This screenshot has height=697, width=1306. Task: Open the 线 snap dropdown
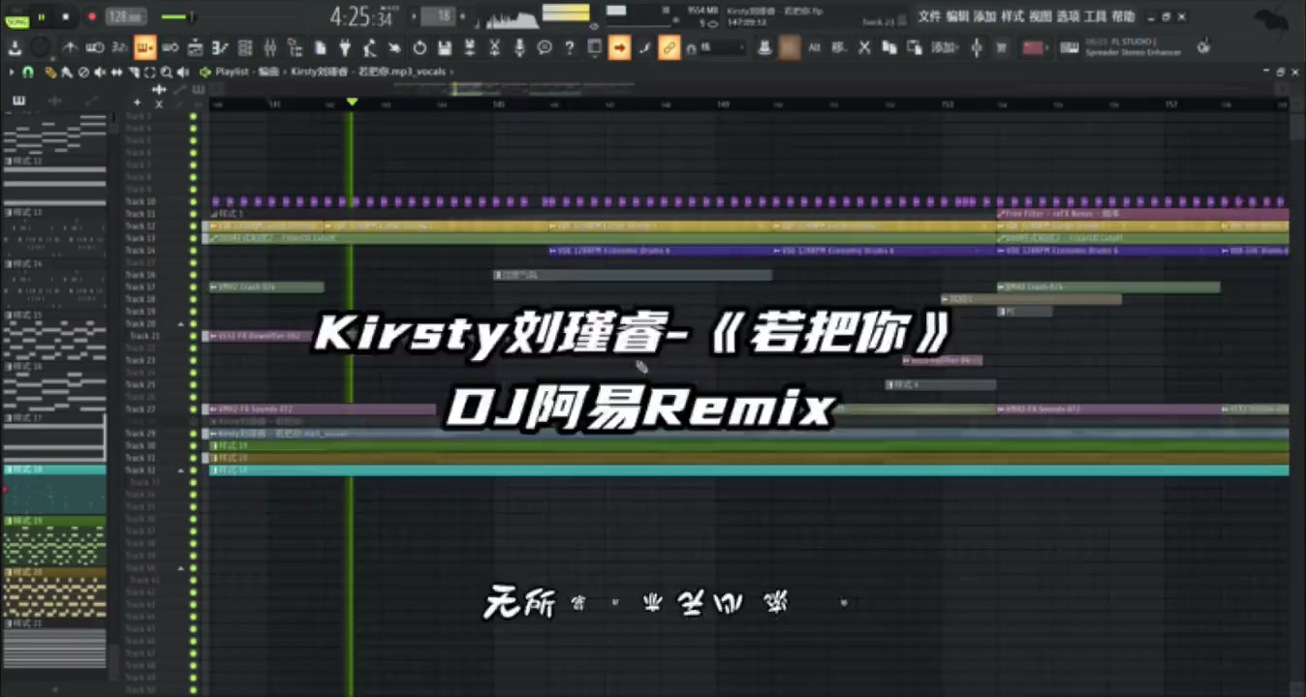(x=723, y=47)
